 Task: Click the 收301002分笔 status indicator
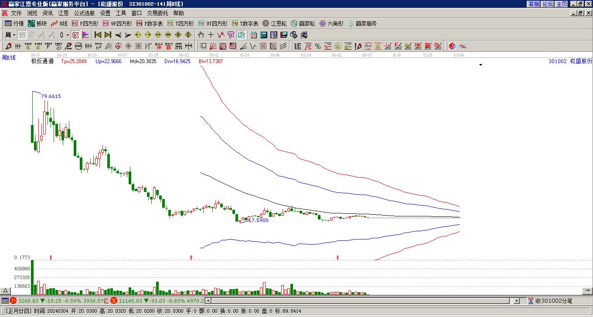[x=551, y=300]
